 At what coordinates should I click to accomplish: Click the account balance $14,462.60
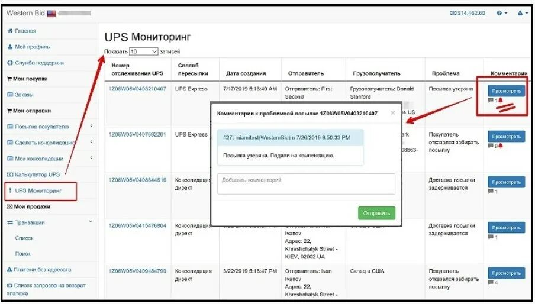click(468, 13)
